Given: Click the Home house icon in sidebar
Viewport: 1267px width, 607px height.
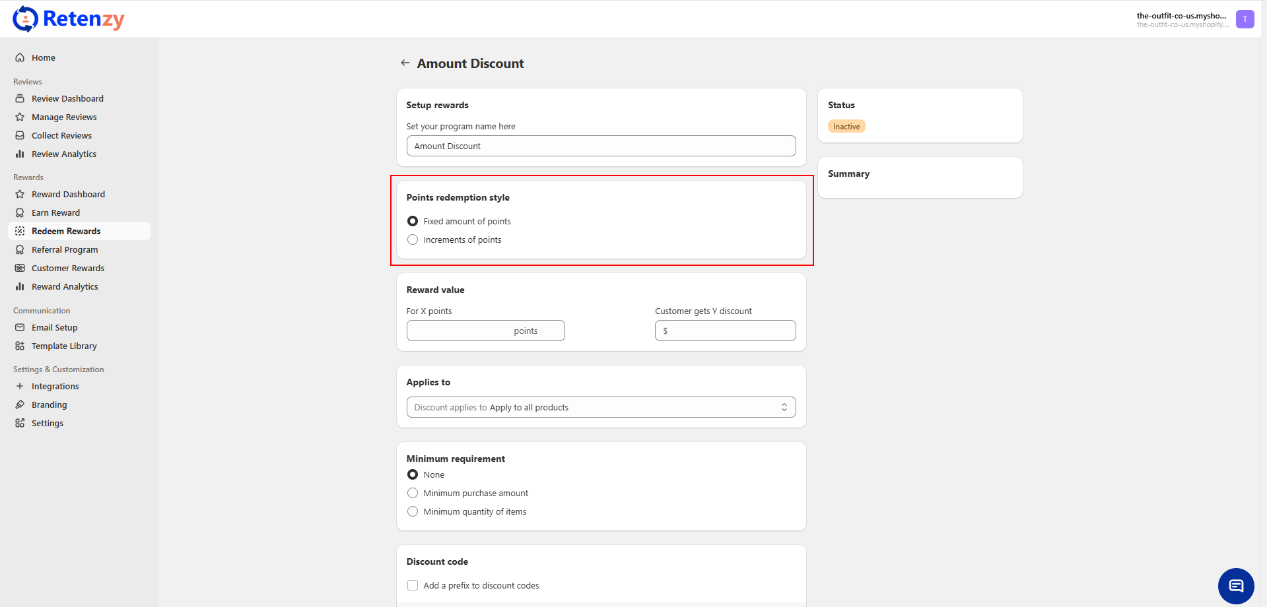Looking at the screenshot, I should tap(20, 58).
